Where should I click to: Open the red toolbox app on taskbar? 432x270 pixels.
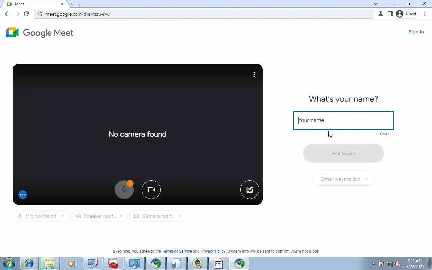113,263
